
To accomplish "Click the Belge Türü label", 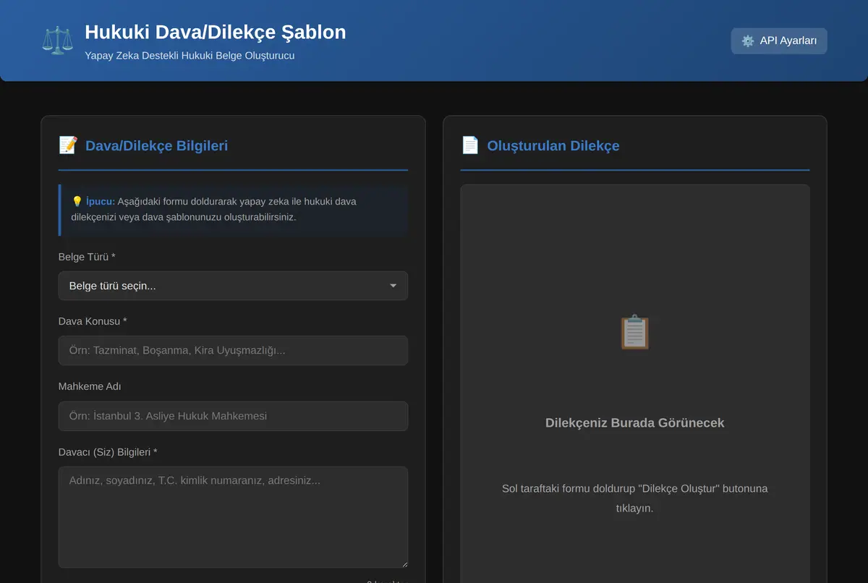I will coord(87,257).
